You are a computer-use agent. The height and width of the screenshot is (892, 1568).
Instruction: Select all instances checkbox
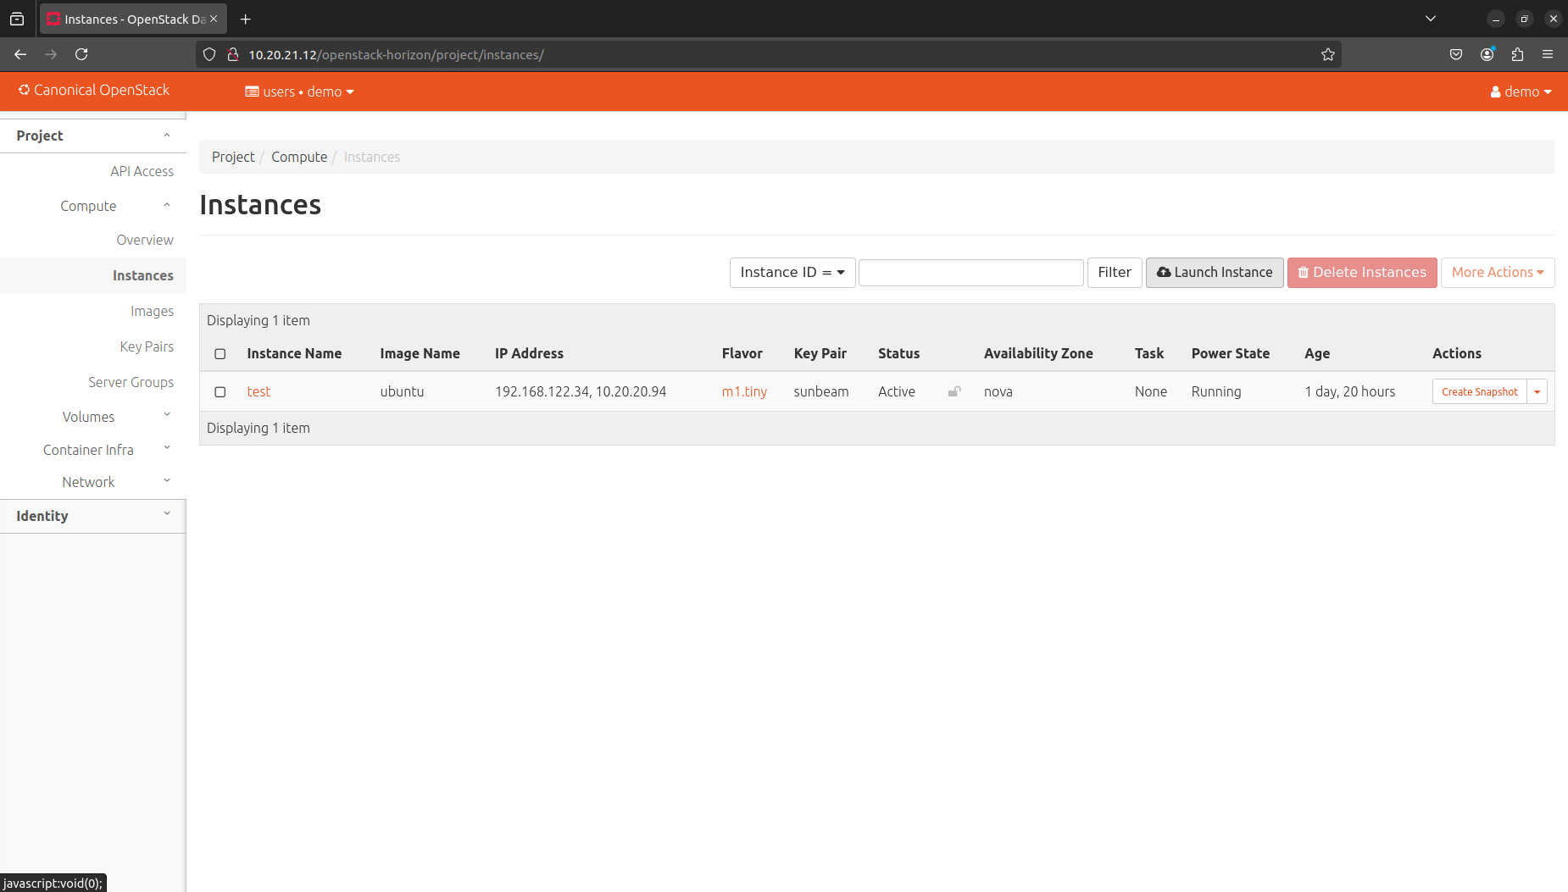220,354
